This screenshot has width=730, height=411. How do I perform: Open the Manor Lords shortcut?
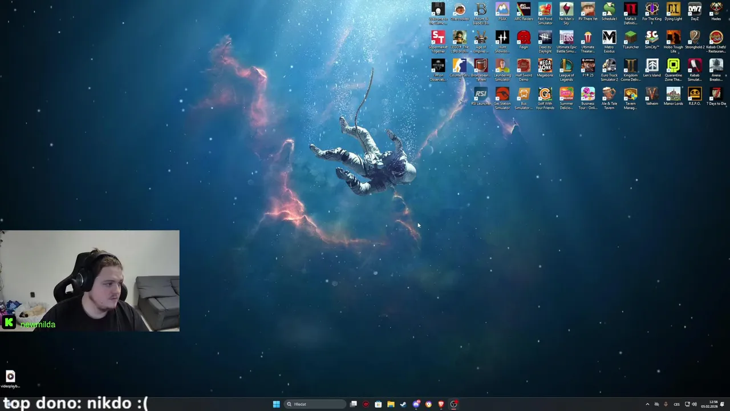pos(673,97)
